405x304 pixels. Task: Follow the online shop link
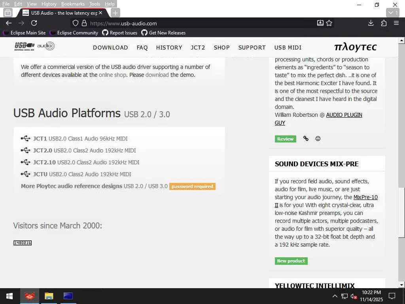click(113, 75)
